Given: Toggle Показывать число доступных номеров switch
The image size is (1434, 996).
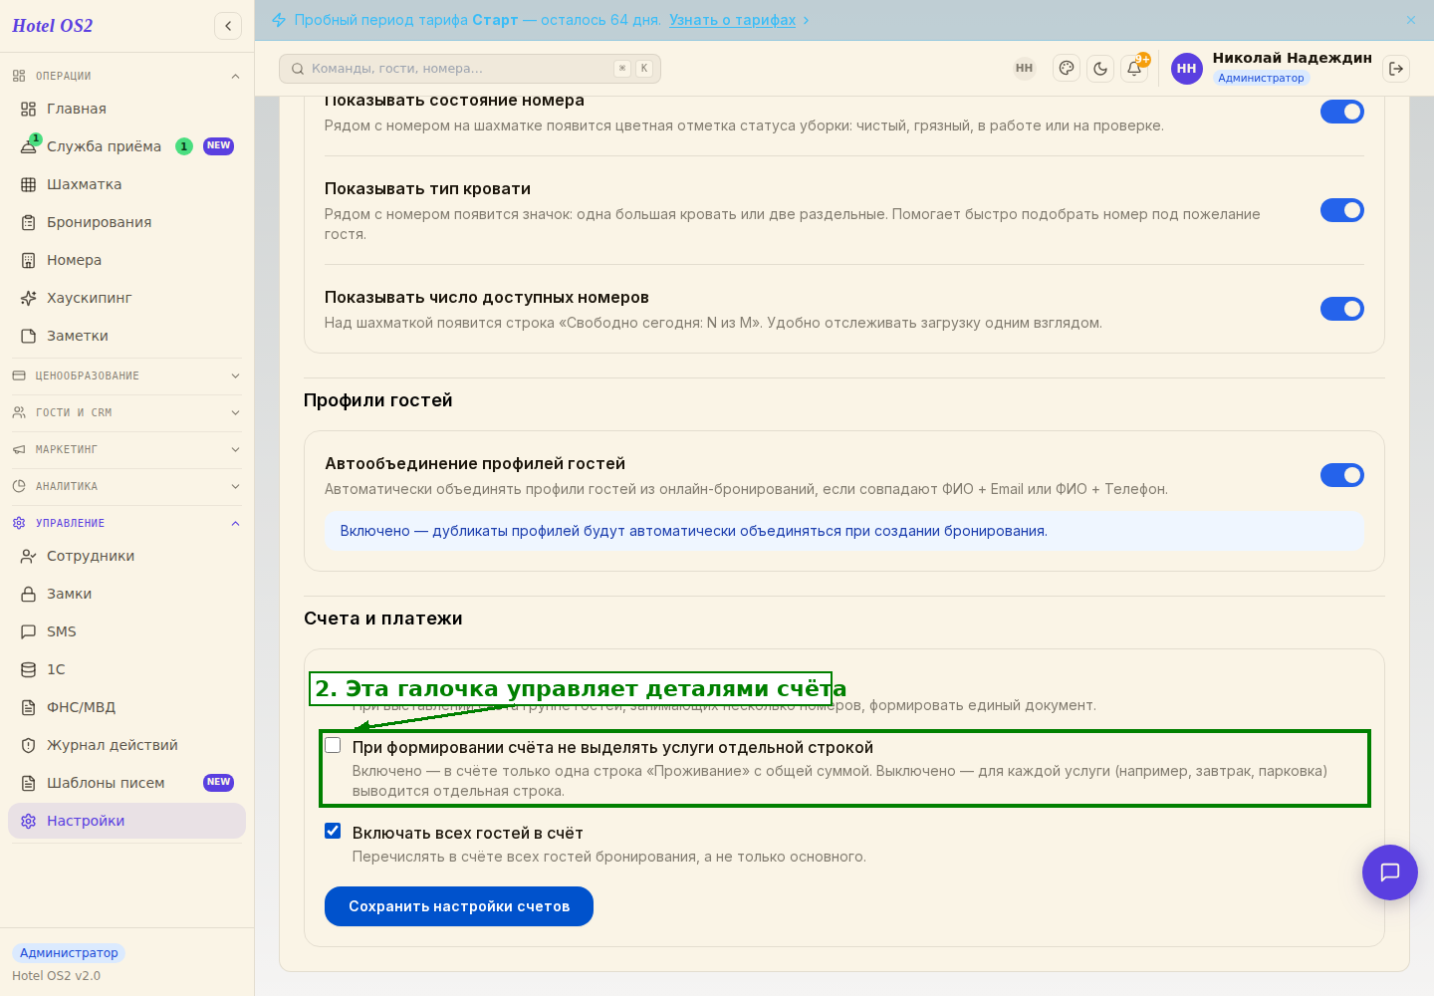Looking at the screenshot, I should tap(1342, 309).
